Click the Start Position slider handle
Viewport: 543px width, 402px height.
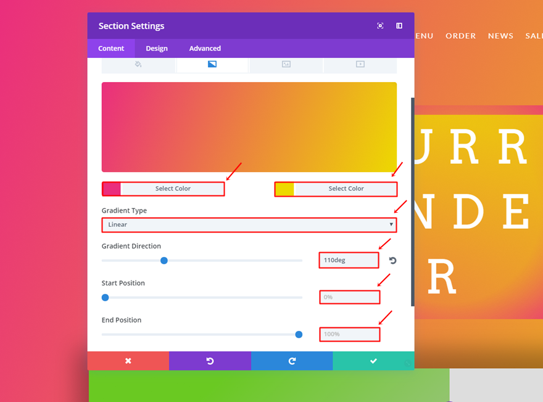106,298
